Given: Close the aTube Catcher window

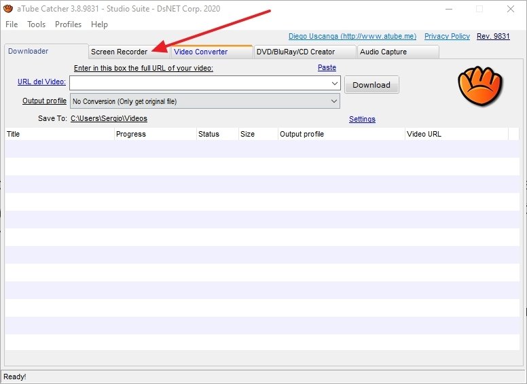Looking at the screenshot, I should tap(511, 9).
